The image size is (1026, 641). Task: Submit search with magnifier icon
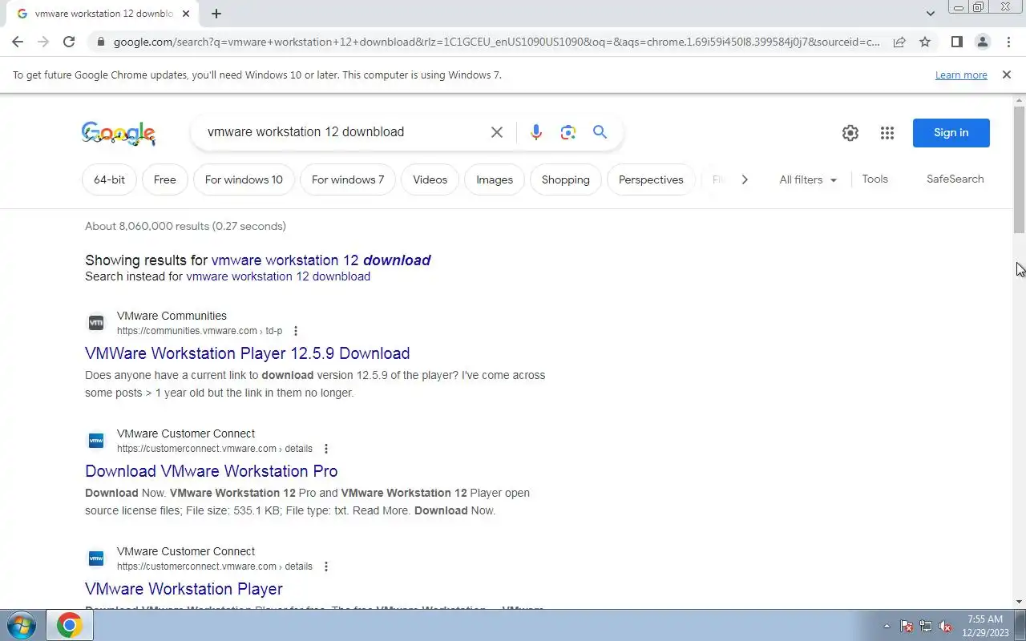coord(600,132)
